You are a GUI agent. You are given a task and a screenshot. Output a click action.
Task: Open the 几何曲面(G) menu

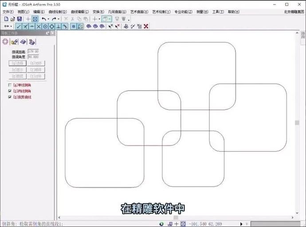coord(117,12)
